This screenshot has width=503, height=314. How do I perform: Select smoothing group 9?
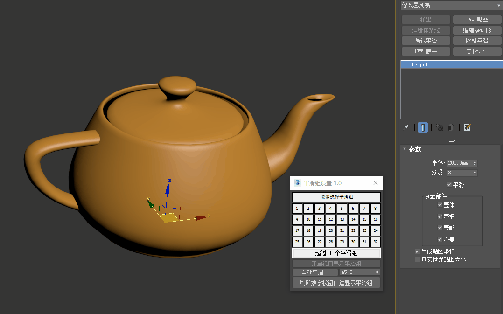297,220
